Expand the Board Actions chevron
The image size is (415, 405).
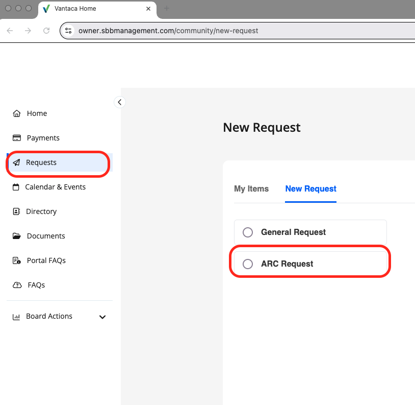(102, 317)
